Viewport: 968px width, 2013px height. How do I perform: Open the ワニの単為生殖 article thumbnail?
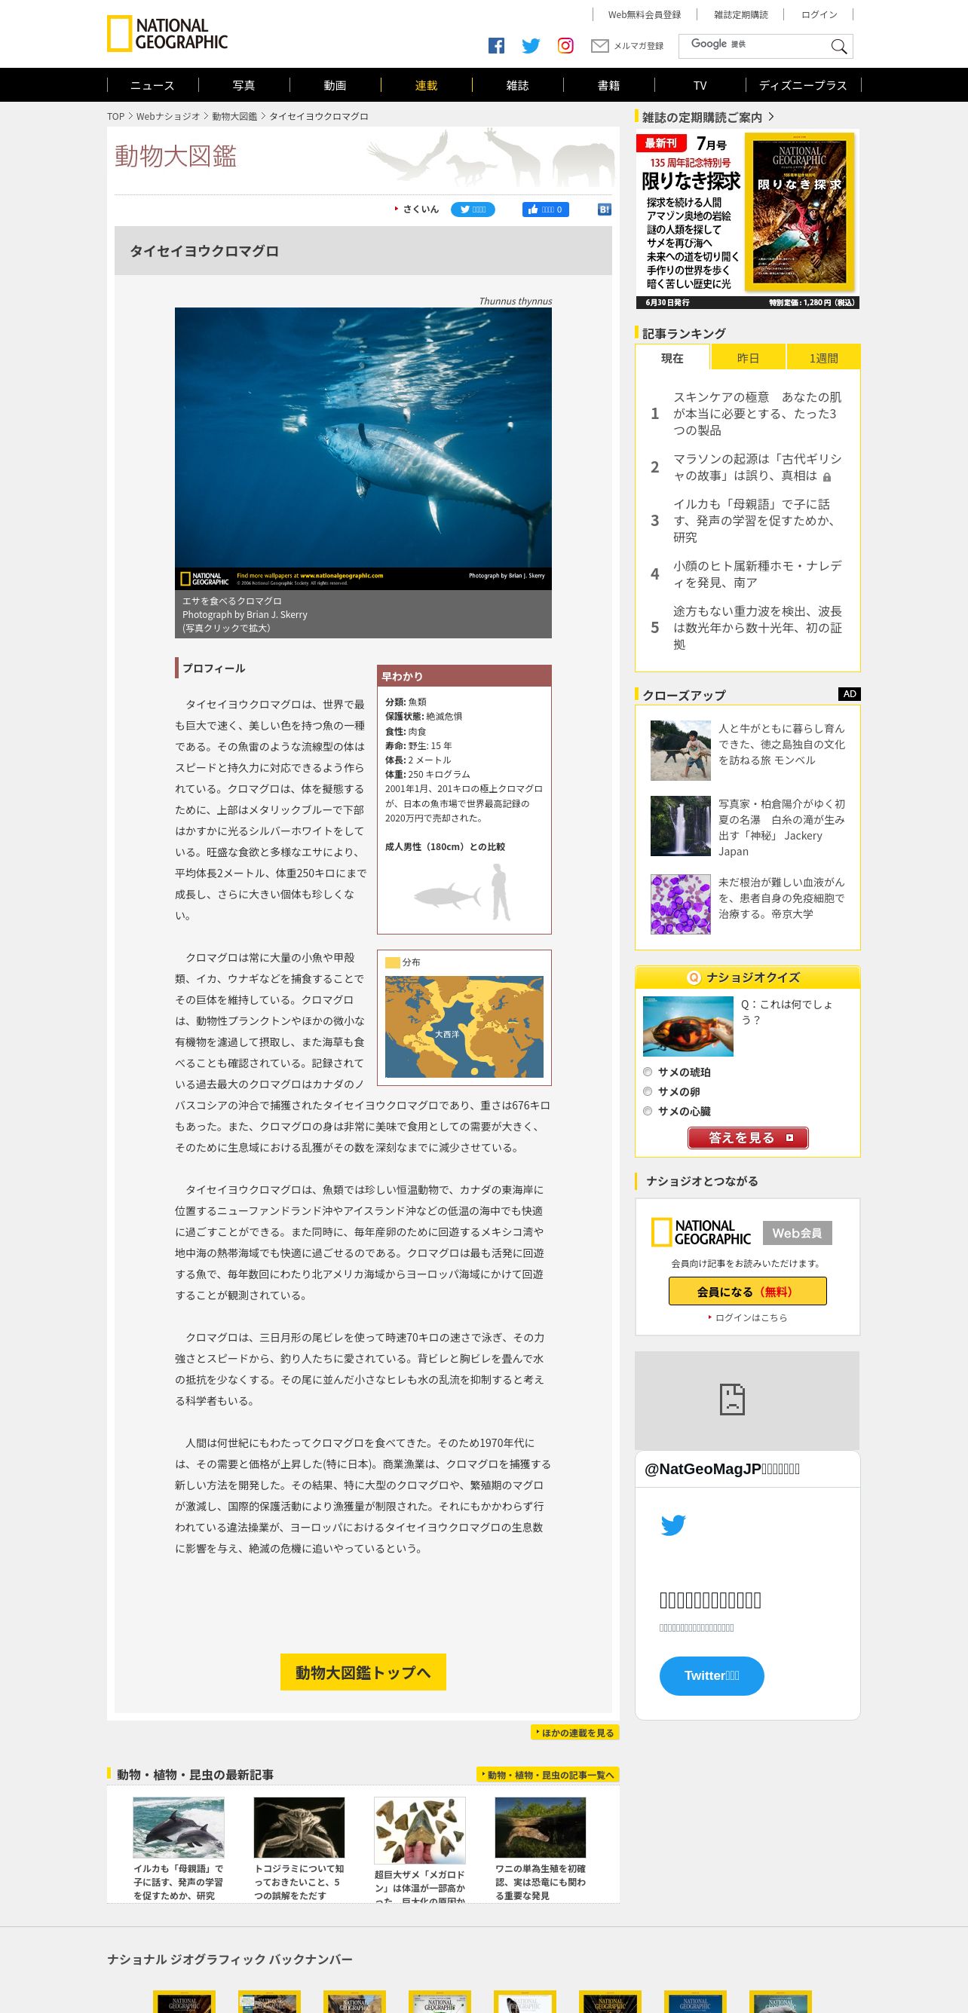coord(541,1827)
